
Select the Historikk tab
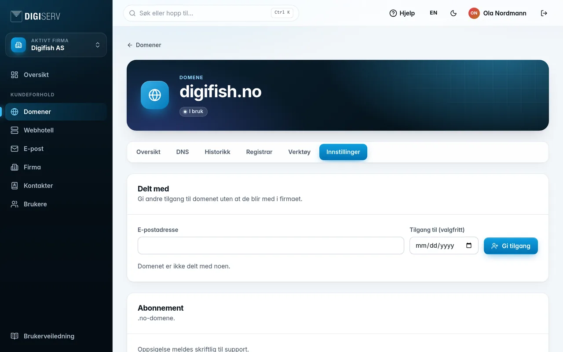[x=217, y=152]
